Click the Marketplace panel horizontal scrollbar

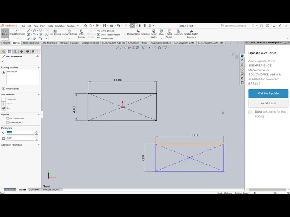[x=267, y=189]
